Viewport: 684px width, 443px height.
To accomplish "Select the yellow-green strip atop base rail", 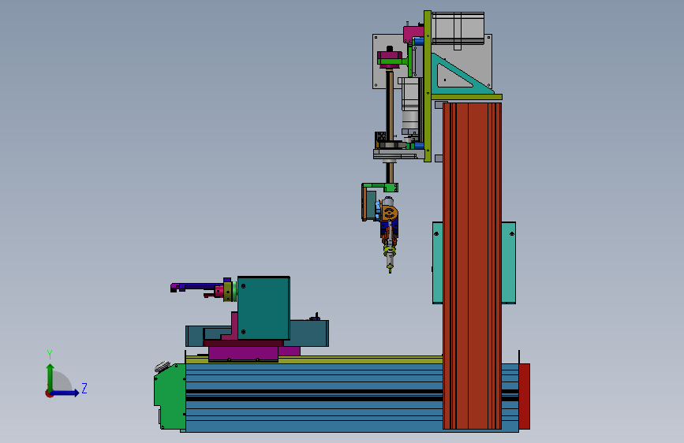I will click(314, 360).
